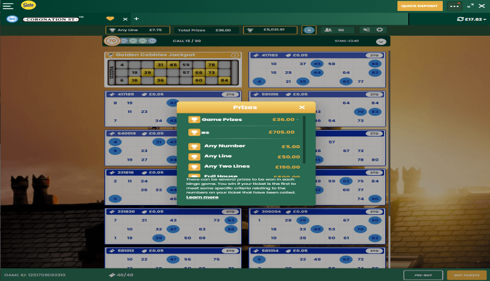Click number 31 on Golden Cobbles ticket
The width and height of the screenshot is (490, 281).
pyautogui.click(x=160, y=65)
